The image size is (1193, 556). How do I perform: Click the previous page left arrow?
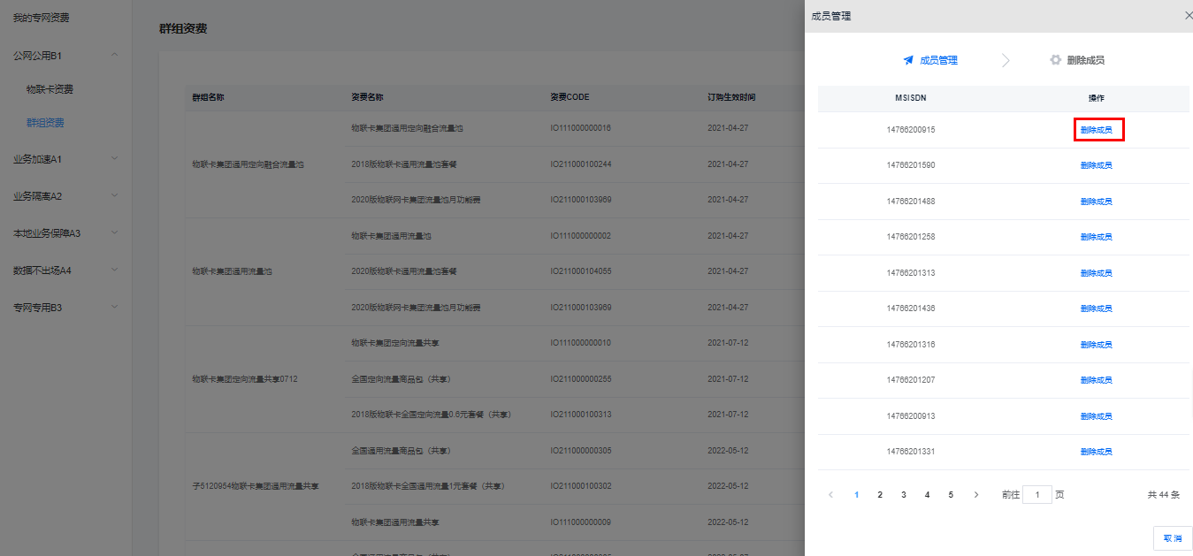(x=830, y=495)
